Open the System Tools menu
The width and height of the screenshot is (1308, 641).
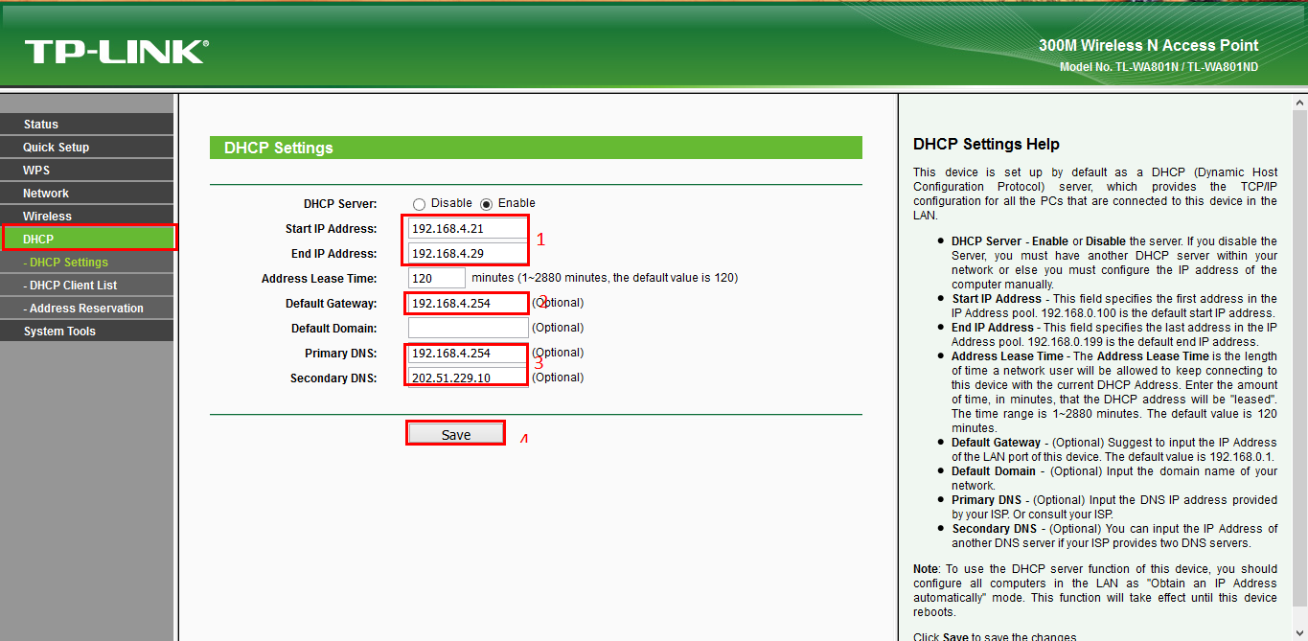pyautogui.click(x=87, y=331)
